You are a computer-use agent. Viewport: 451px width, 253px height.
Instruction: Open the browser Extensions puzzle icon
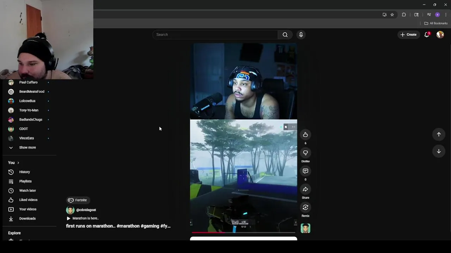pos(404,15)
